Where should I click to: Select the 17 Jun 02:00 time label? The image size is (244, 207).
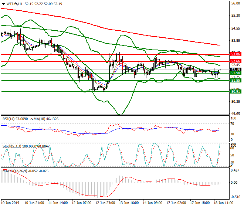[x=176, y=203]
